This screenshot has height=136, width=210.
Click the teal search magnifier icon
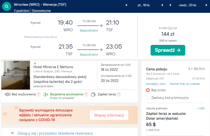(6, 6)
